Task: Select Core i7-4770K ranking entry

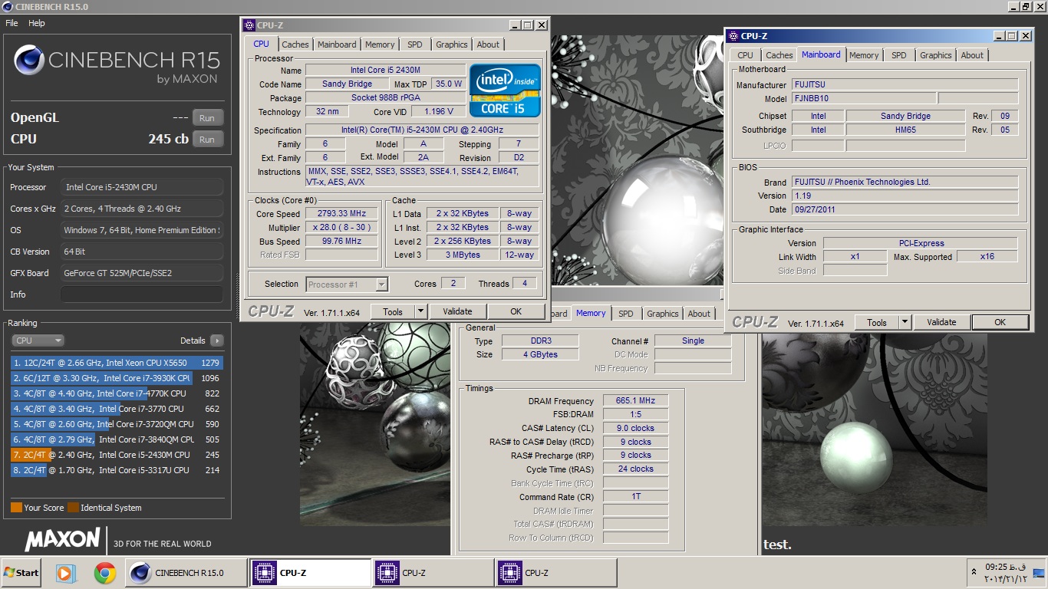Action: [116, 393]
